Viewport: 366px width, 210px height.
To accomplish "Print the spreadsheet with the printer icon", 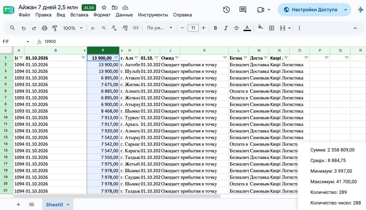I will [44, 28].
